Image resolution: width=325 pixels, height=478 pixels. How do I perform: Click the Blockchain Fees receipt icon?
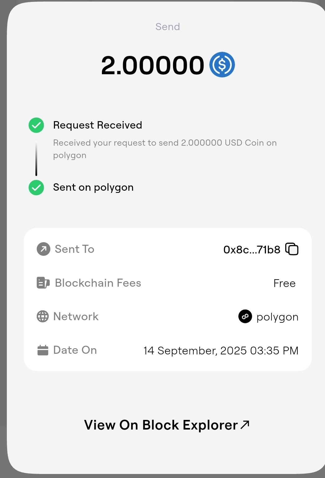[x=43, y=283]
